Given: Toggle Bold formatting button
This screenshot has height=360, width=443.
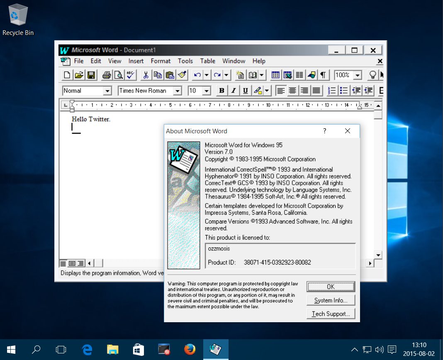Looking at the screenshot, I should (222, 91).
